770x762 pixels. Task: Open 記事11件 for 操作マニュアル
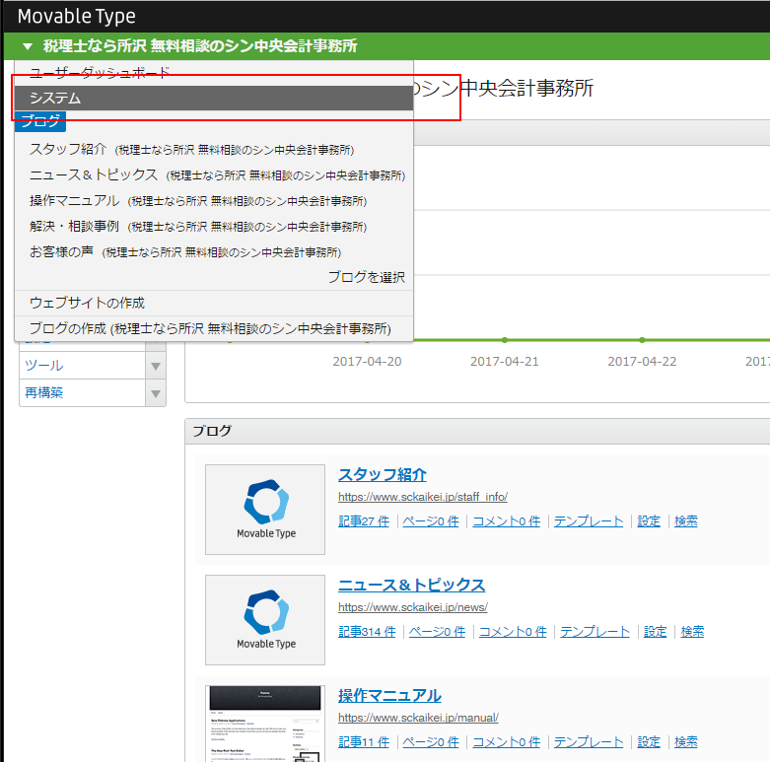364,742
